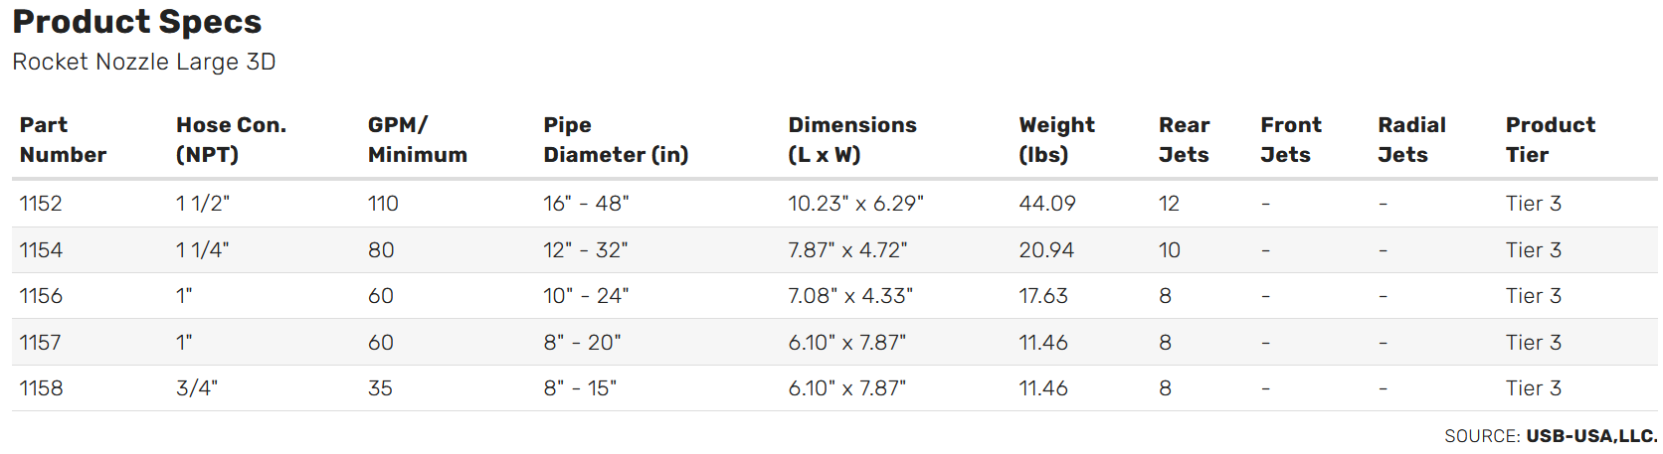The image size is (1663, 454).
Task: Click part number 1154 cell
Action: 41,250
